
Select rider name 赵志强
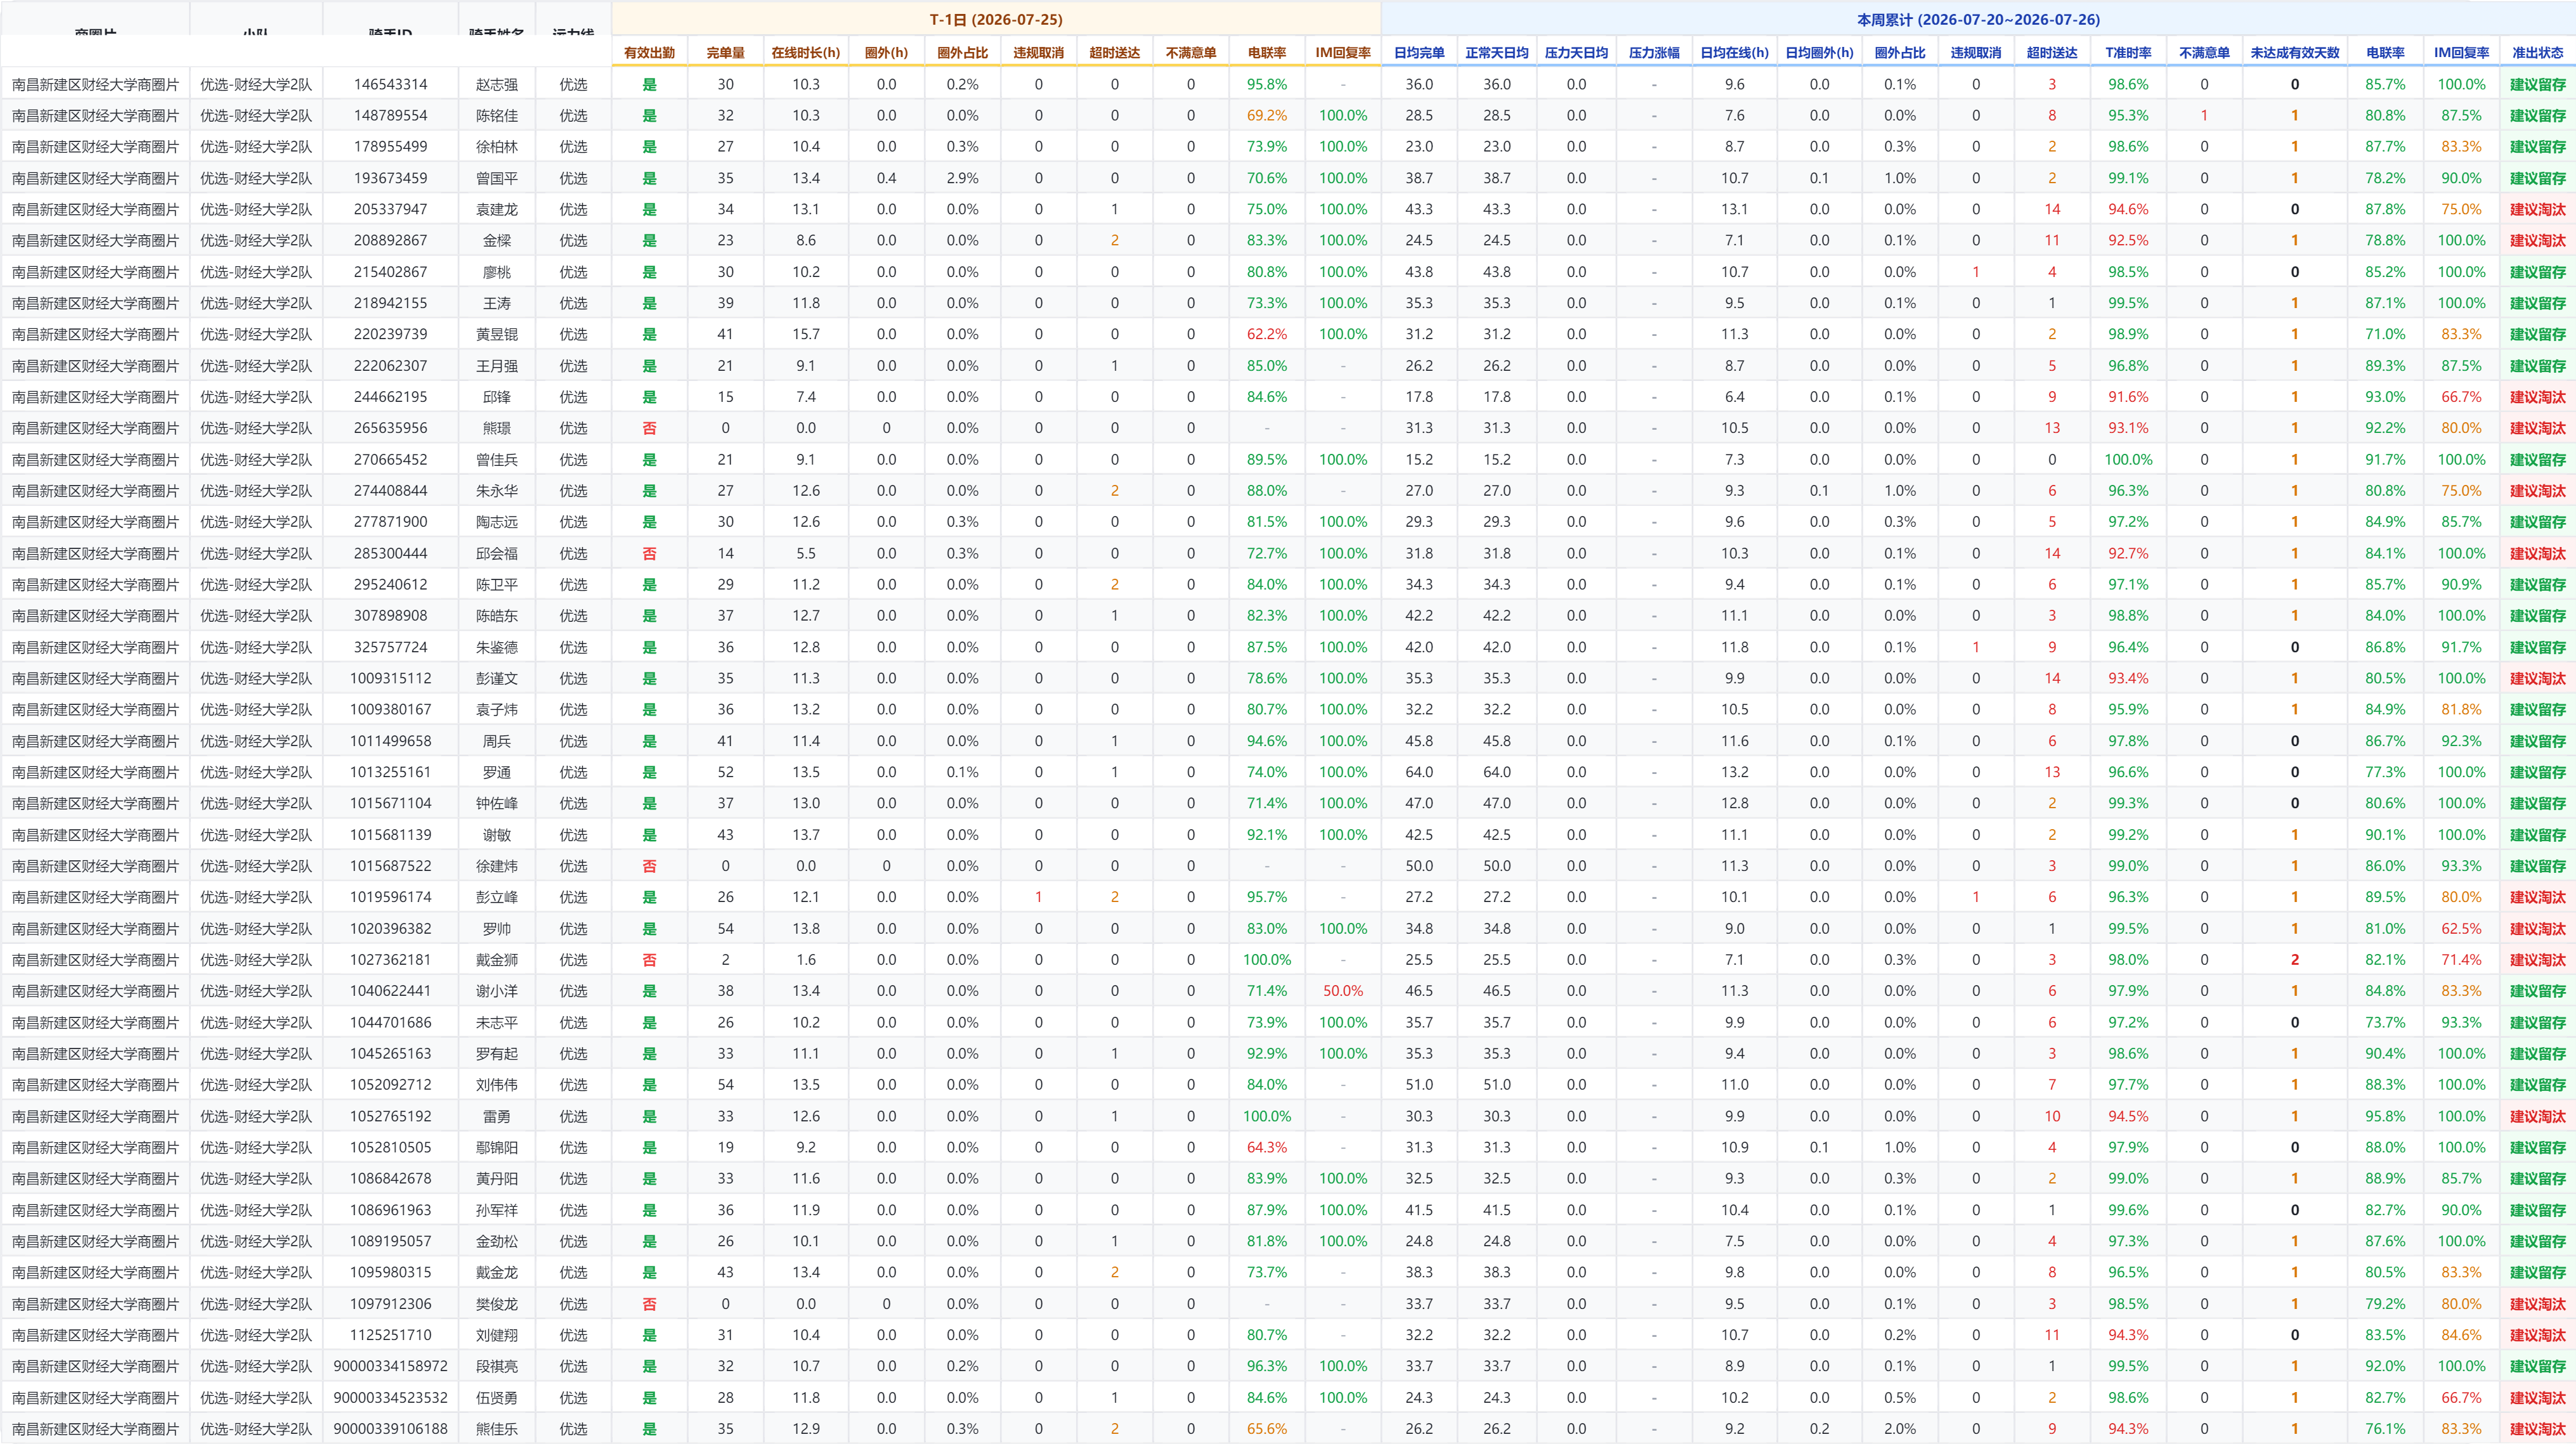[x=497, y=85]
